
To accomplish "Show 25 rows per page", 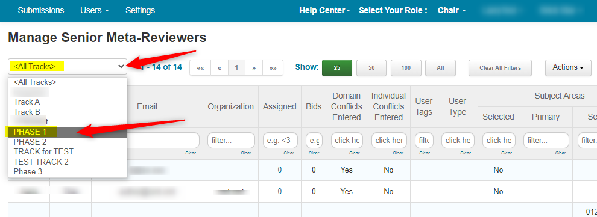I will click(337, 68).
